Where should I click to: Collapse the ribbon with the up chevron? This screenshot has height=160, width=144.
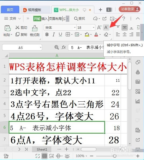138,19
